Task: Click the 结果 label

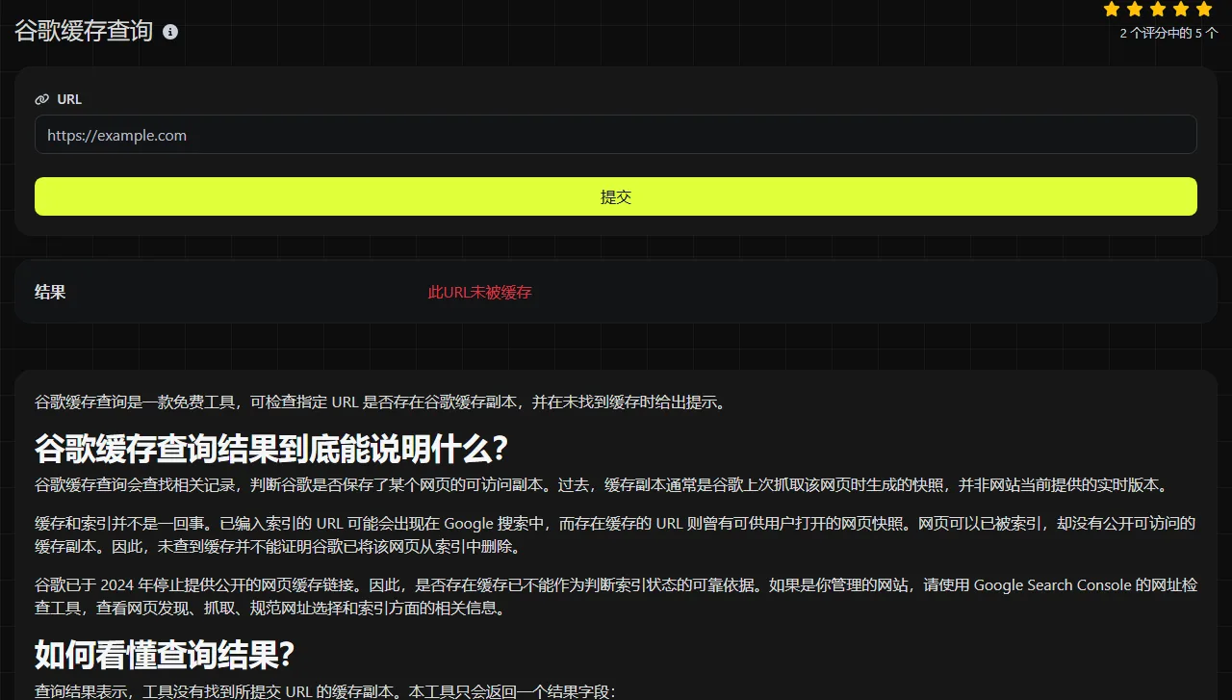Action: coord(50,292)
